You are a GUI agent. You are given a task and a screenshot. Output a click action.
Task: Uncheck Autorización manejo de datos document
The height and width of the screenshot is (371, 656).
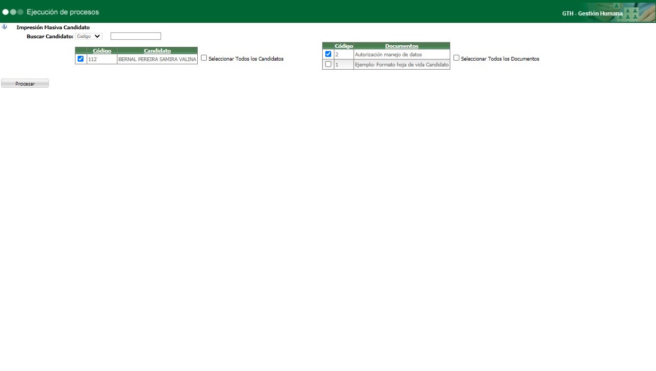(328, 54)
